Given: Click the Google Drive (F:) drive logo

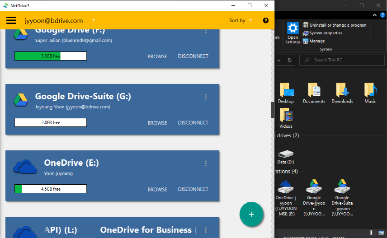Looking at the screenshot, I should tap(20, 34).
